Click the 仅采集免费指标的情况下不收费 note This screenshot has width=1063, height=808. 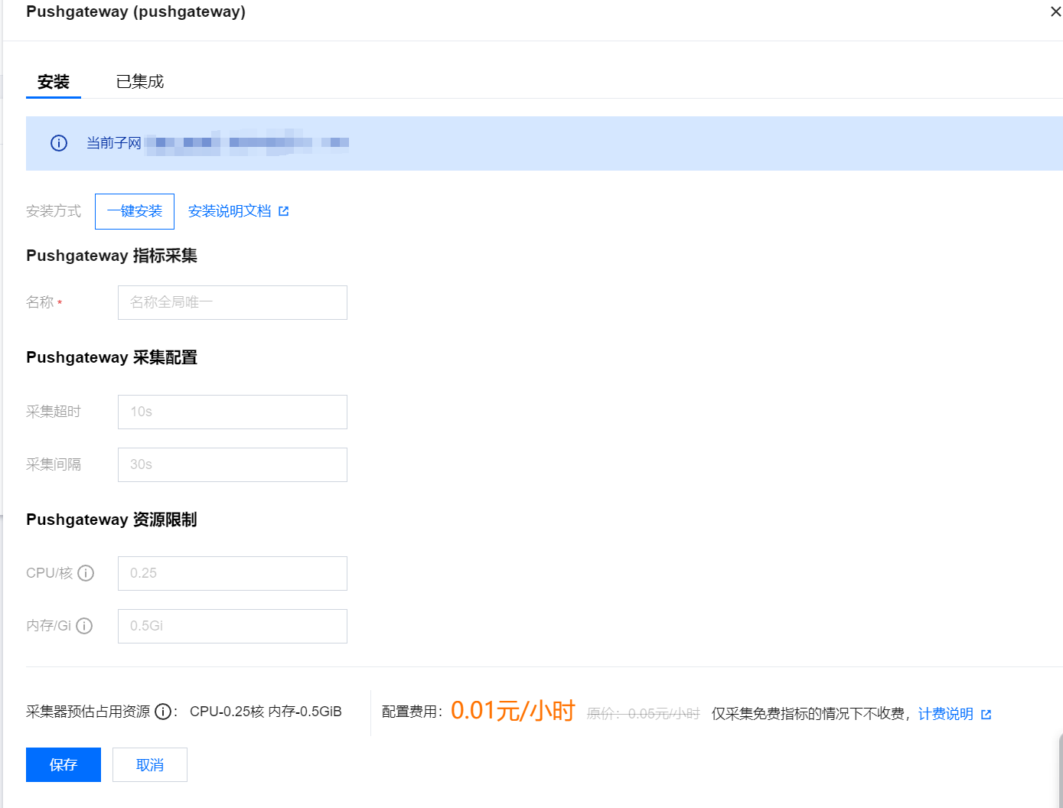(x=808, y=714)
